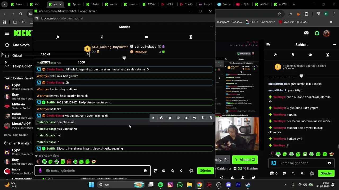Click the copy message icon in message toolbar
This screenshot has width=339, height=190.
click(x=186, y=118)
